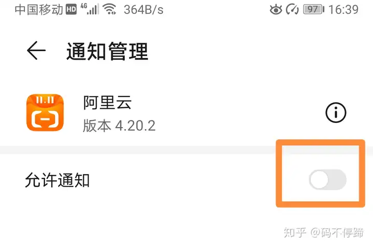373x248 pixels.
Task: Tap the Wi-Fi status icon
Action: 109,9
